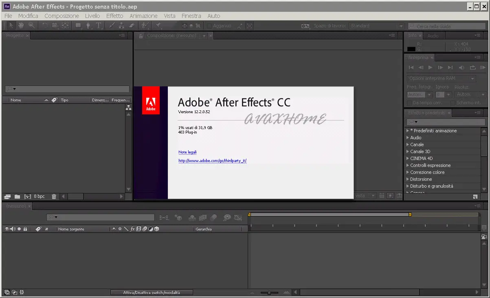Select the Horizontal Type tool
Screen dimensions: 490x298
tap(99, 25)
